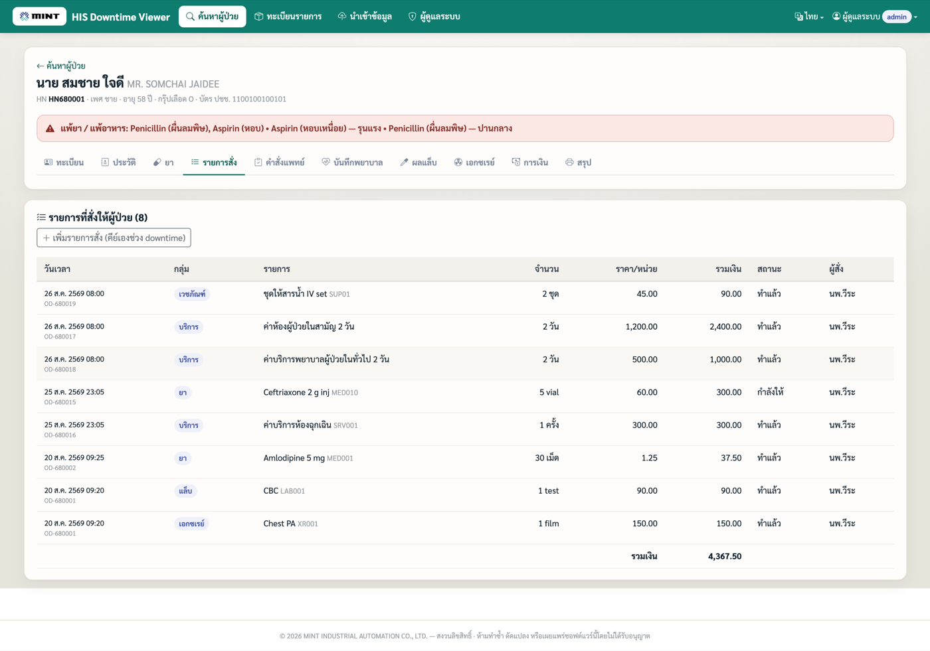This screenshot has width=930, height=651.
Task: Click the HIS Downtime Viewer title
Action: pyautogui.click(x=121, y=17)
